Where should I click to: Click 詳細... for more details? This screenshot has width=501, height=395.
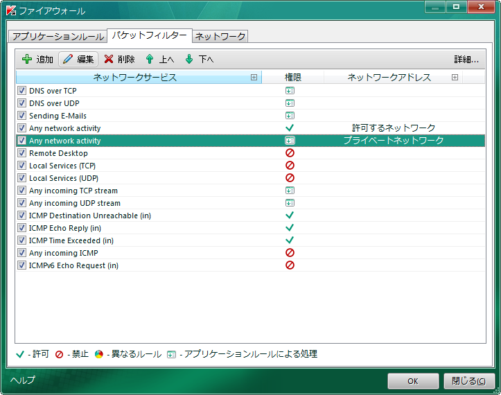pyautogui.click(x=466, y=60)
